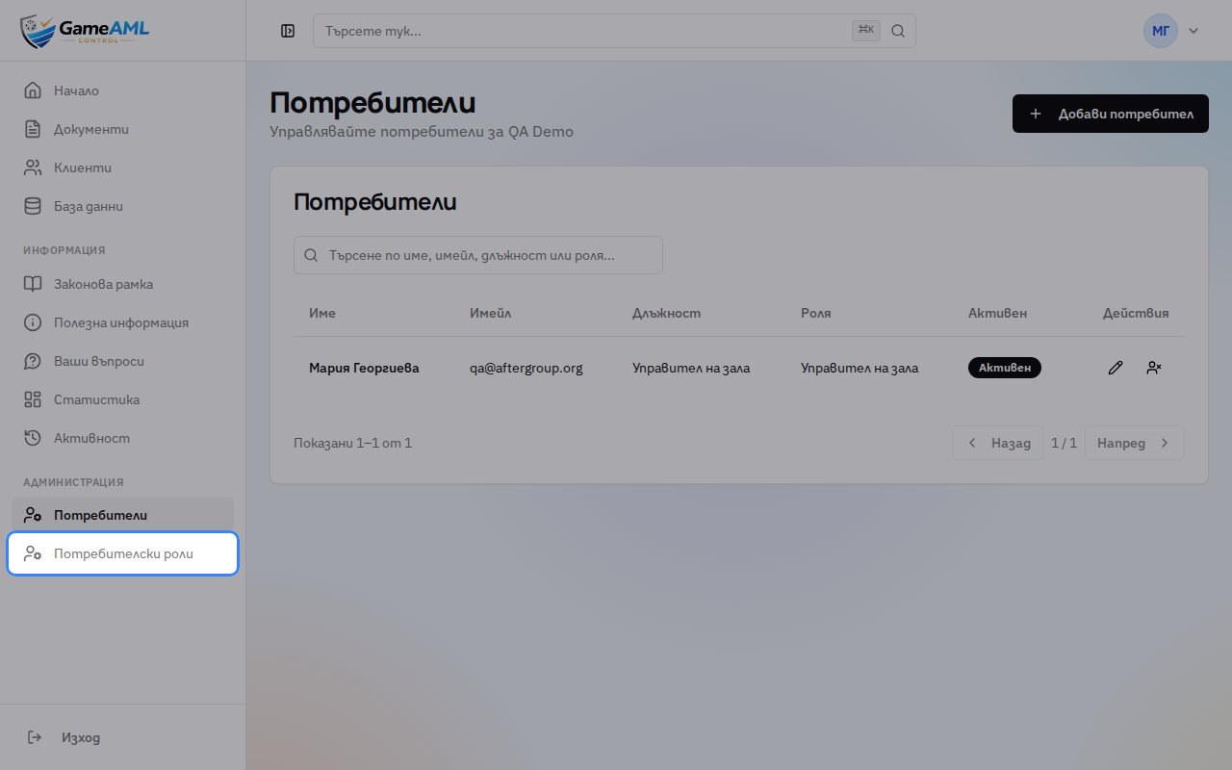This screenshot has height=770, width=1232.
Task: Click the Имейл column header
Action: point(491,313)
